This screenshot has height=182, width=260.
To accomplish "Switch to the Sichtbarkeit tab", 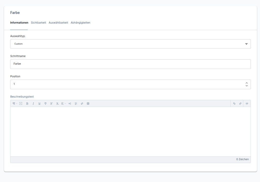I will click(x=38, y=23).
